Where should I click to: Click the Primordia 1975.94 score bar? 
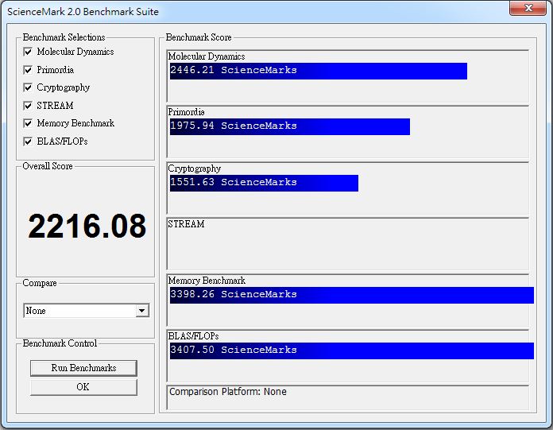click(290, 126)
